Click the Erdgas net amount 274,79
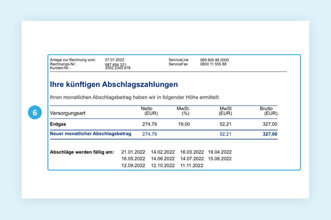 tap(149, 124)
